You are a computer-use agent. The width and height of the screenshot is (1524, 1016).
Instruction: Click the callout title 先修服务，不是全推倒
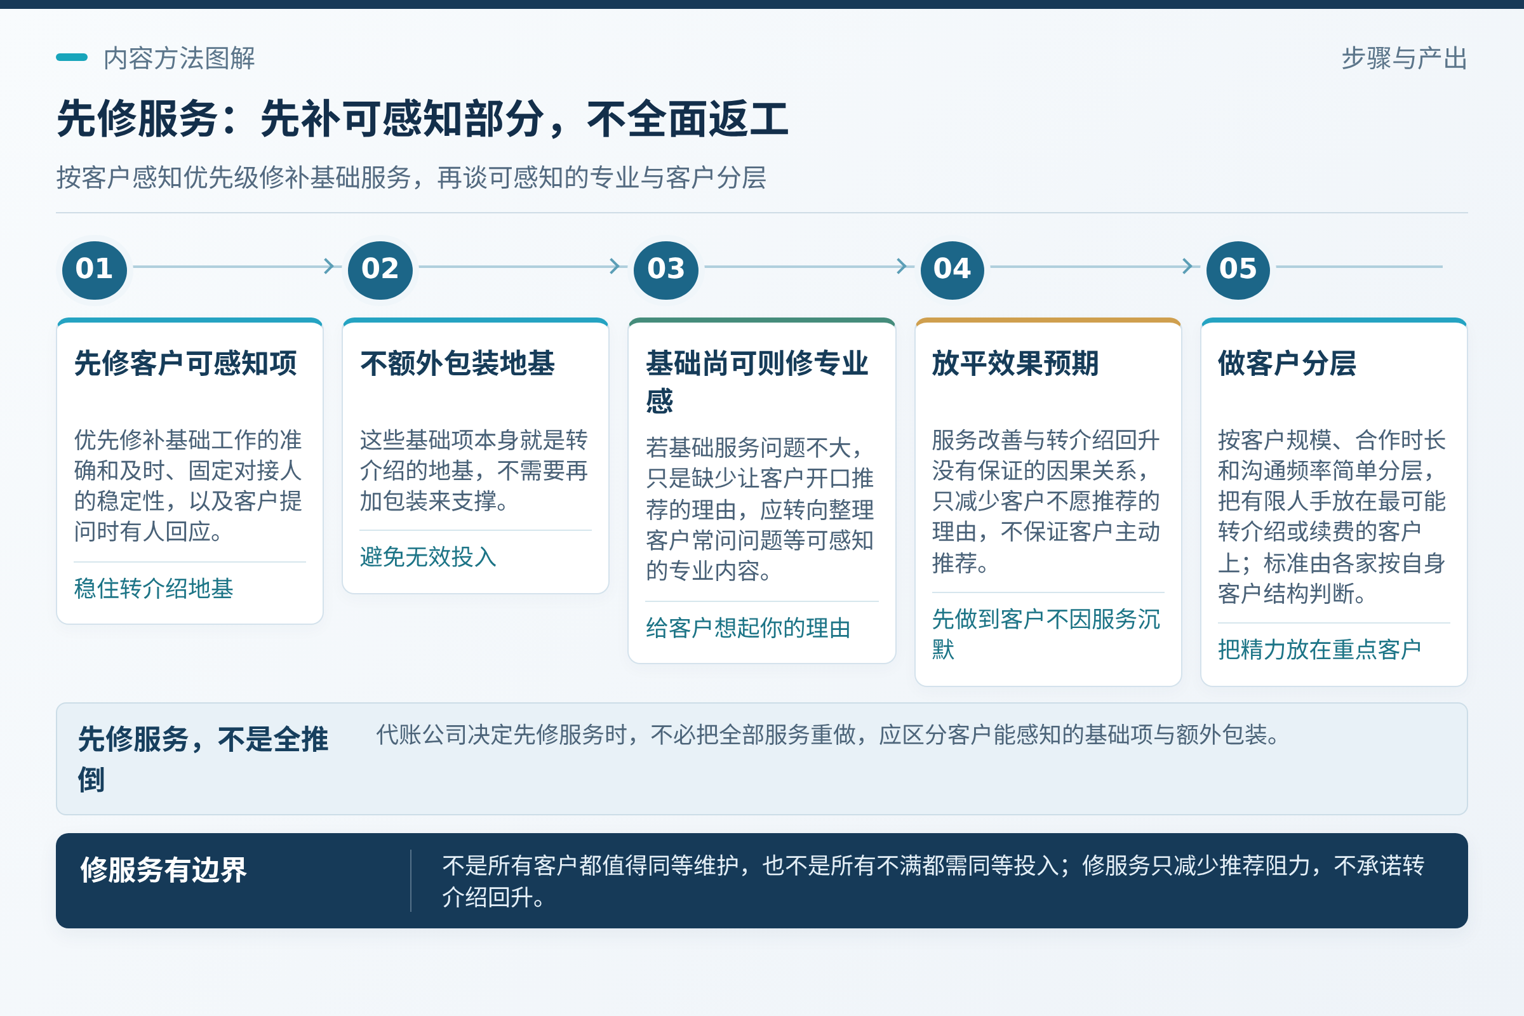coord(203,759)
